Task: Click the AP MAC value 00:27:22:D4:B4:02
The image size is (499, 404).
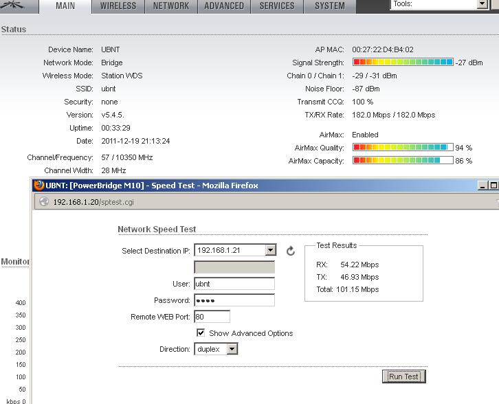Action: pyautogui.click(x=383, y=49)
